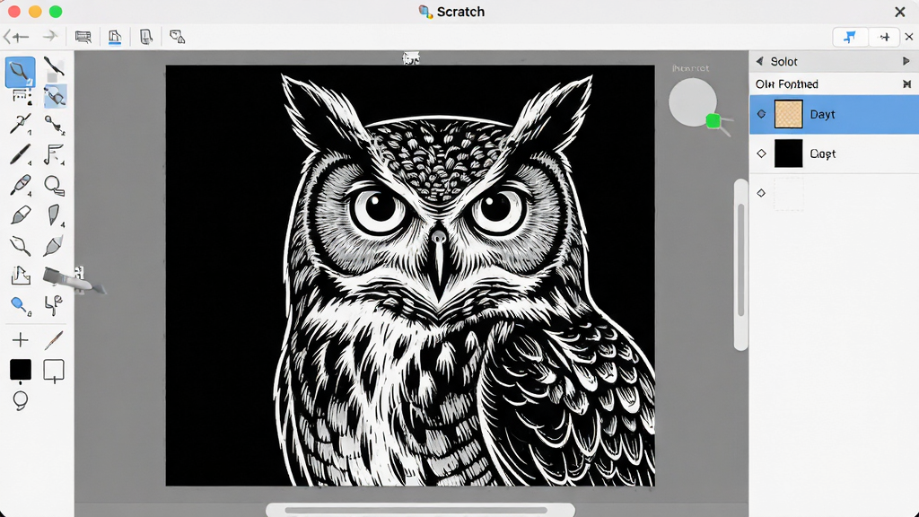This screenshot has width=919, height=517.
Task: Close the side panel with the small X below the title bar
Action: (909, 37)
